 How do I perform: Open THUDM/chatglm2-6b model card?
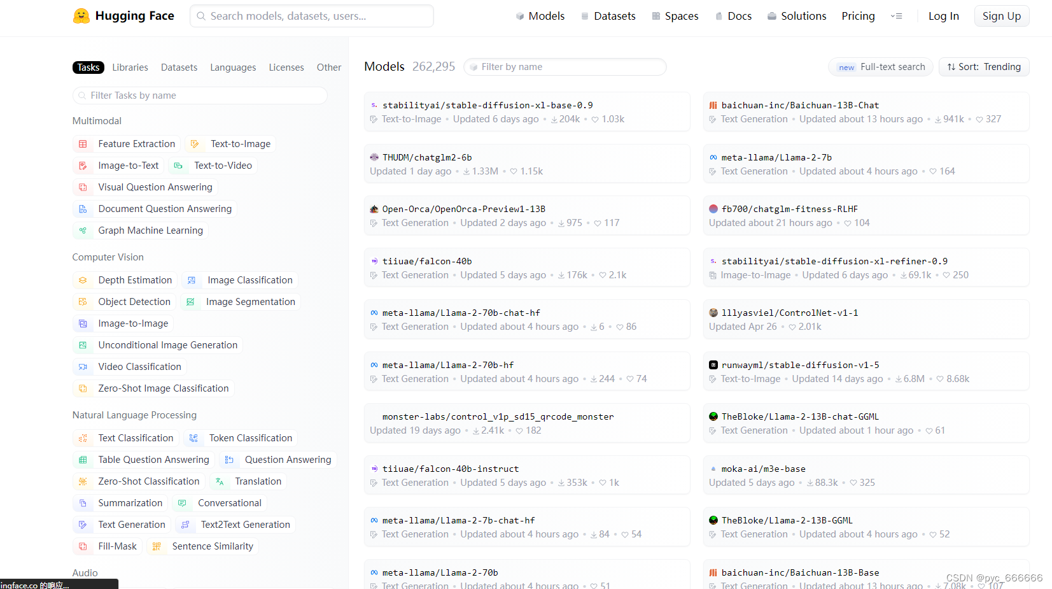[x=527, y=164]
